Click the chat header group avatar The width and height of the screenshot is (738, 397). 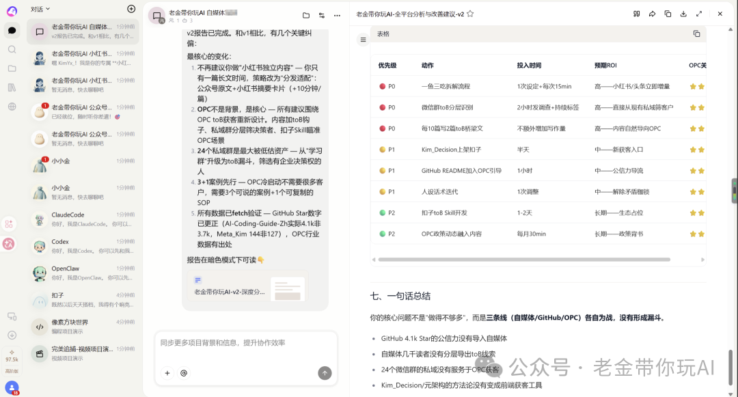point(156,16)
